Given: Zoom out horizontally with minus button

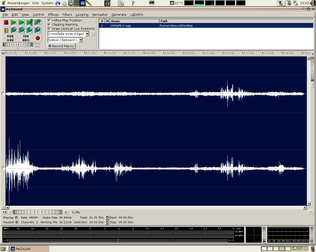Looking at the screenshot, I should tap(10, 212).
